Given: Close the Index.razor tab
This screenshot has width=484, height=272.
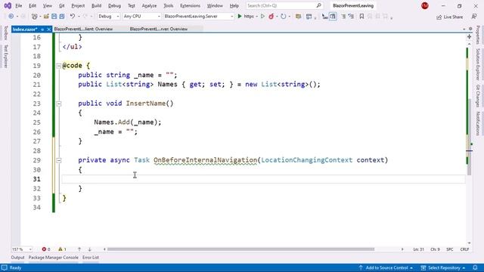Looking at the screenshot, I should click(x=48, y=29).
